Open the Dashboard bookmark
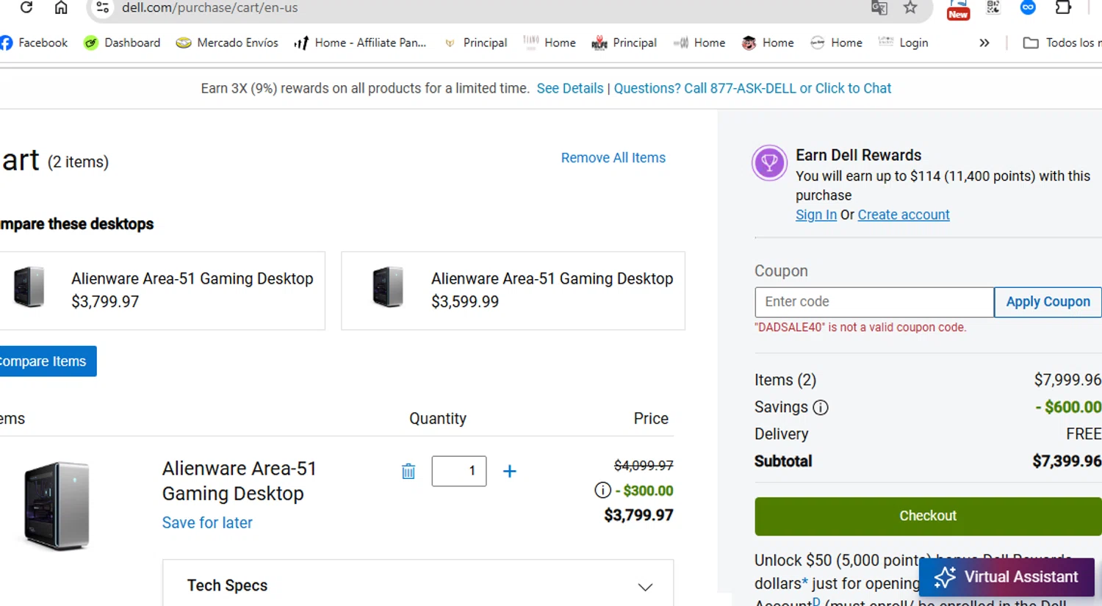The height and width of the screenshot is (606, 1102). (x=122, y=43)
